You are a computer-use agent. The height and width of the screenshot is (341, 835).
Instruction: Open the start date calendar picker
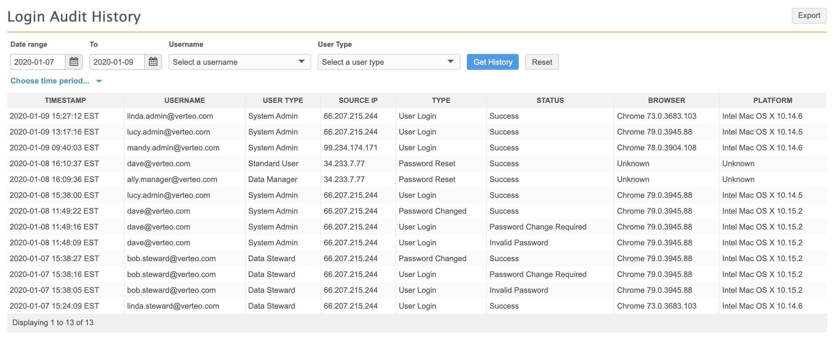74,62
